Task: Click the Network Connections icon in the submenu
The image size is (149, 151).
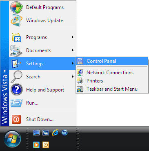Action: [80, 73]
